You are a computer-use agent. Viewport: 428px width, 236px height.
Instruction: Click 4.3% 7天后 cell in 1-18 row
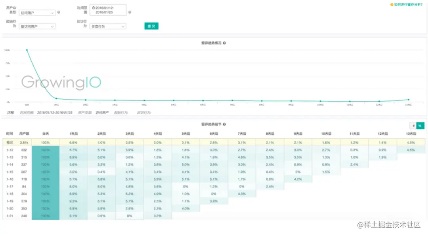point(242,194)
